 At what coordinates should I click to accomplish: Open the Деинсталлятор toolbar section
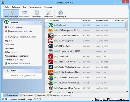(x=11, y=14)
